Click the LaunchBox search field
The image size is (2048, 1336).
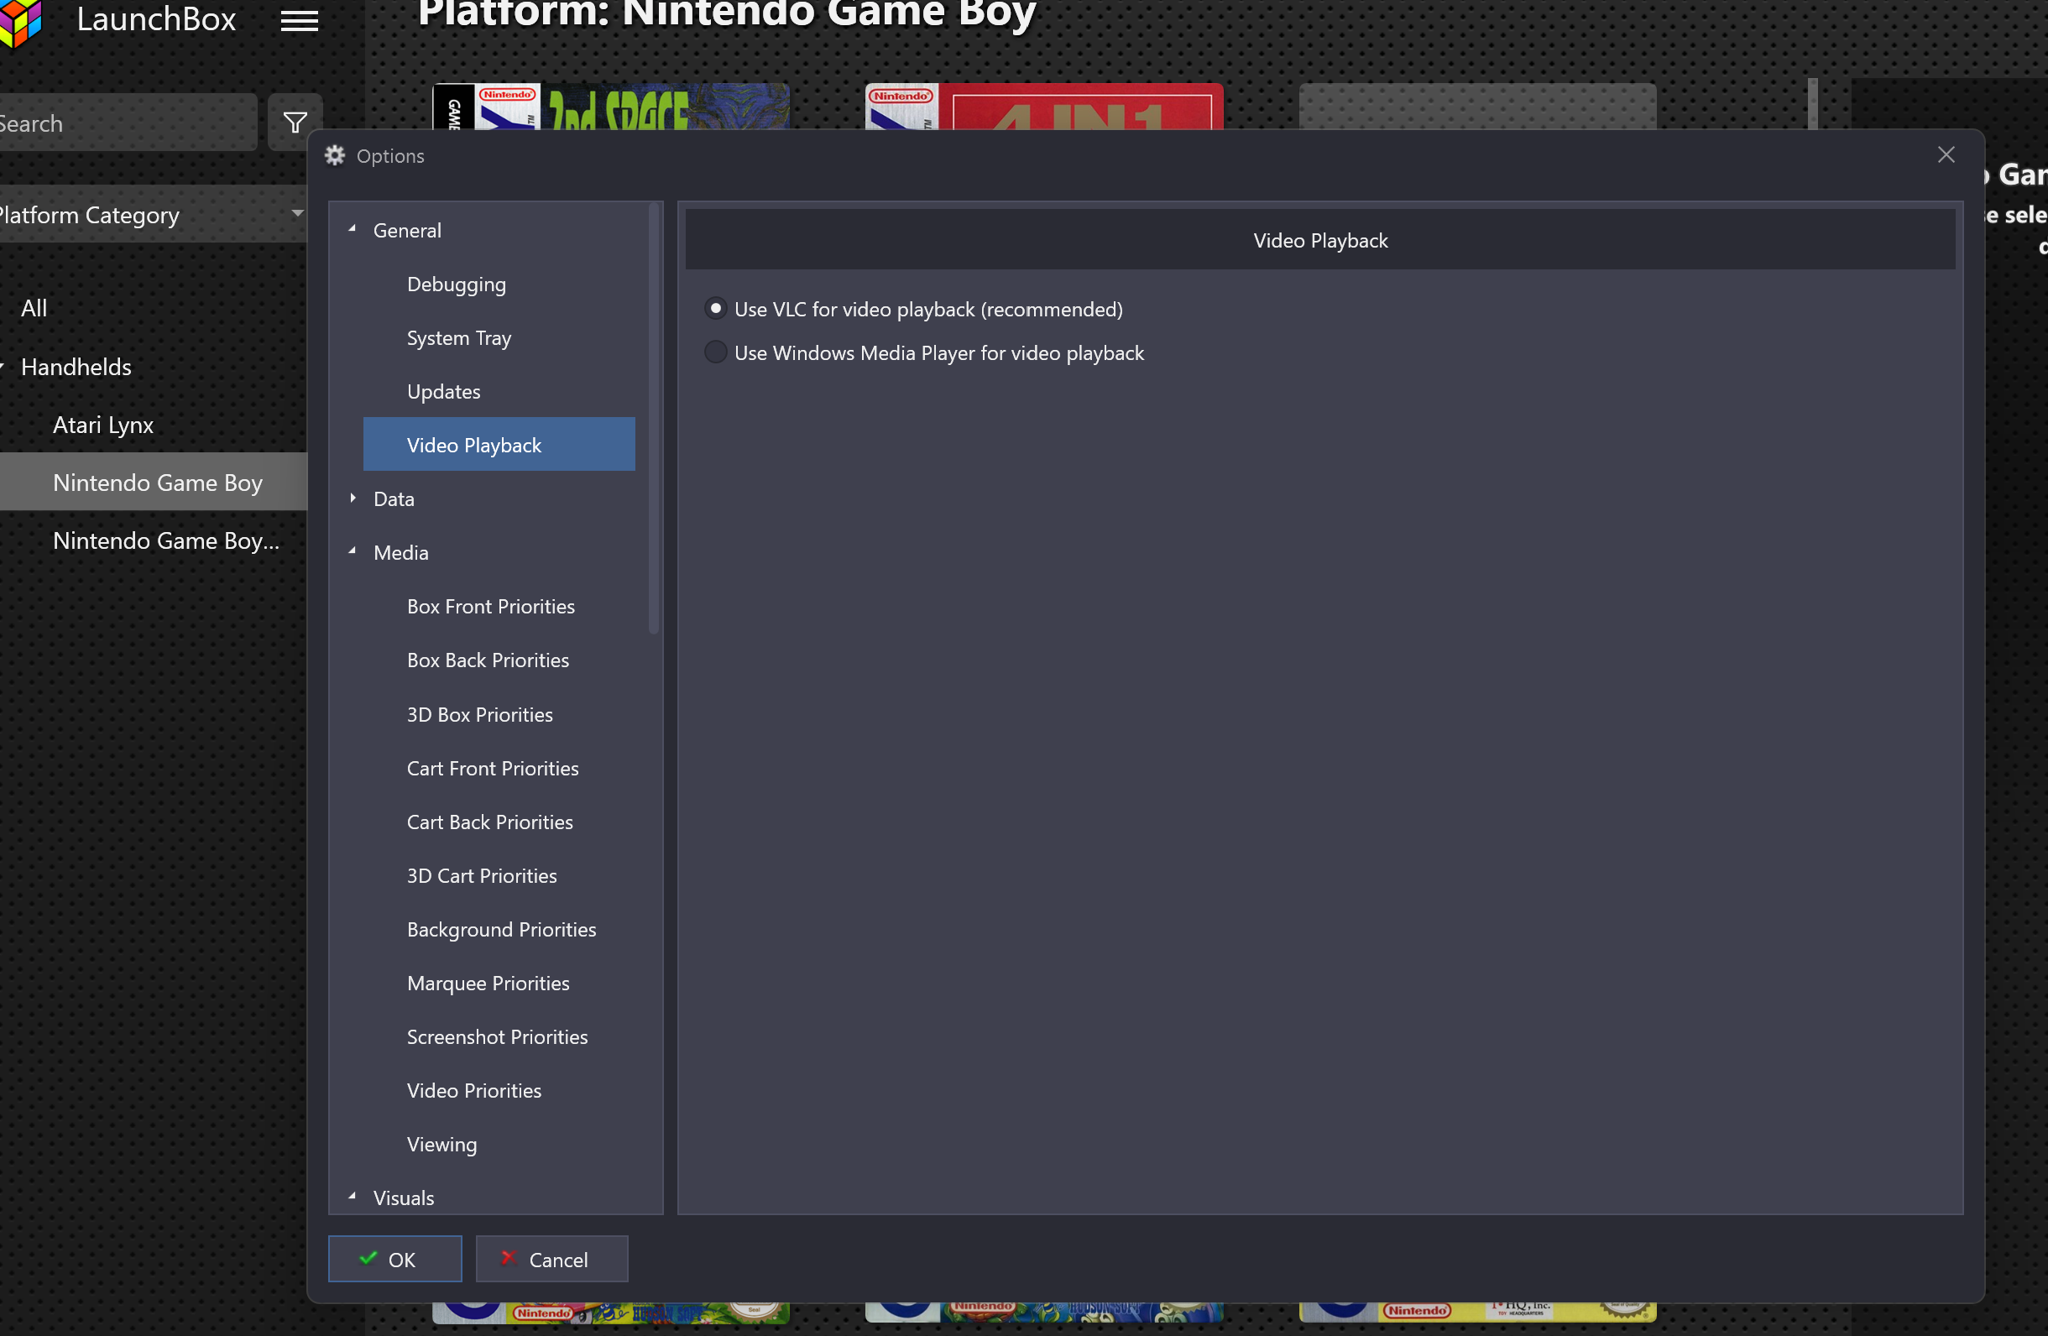click(128, 123)
